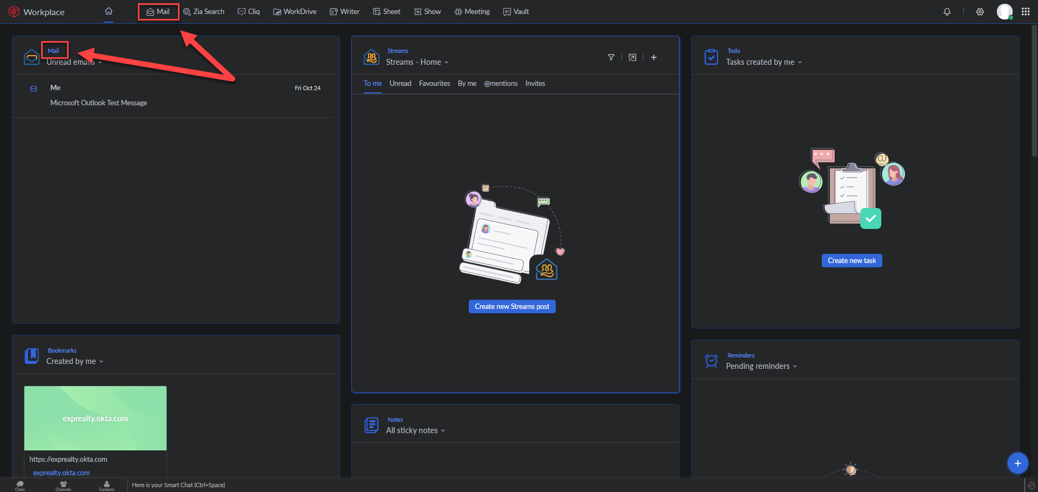Switch to the Unread tab in Streams
This screenshot has height=492, width=1038.
pyautogui.click(x=400, y=84)
